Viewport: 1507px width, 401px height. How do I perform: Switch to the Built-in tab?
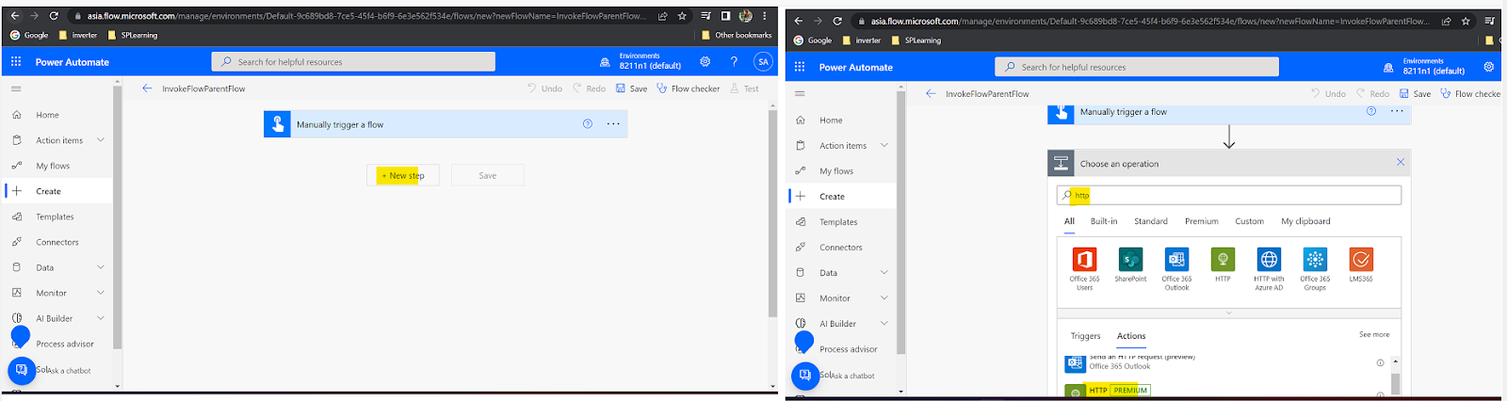click(x=1104, y=221)
